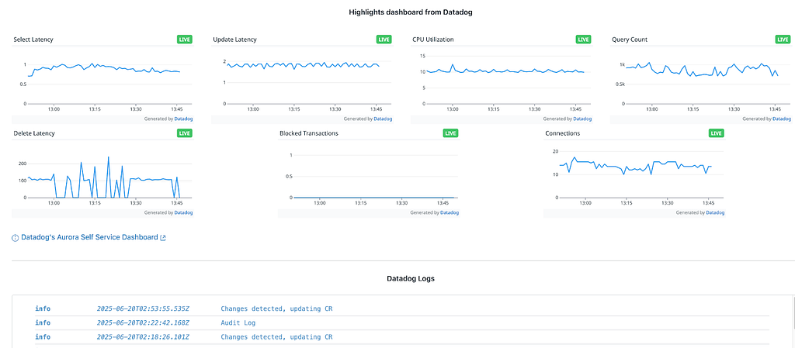Click Changes detected message at 02:18:26
Image resolution: width=795 pixels, height=348 pixels.
(277, 337)
